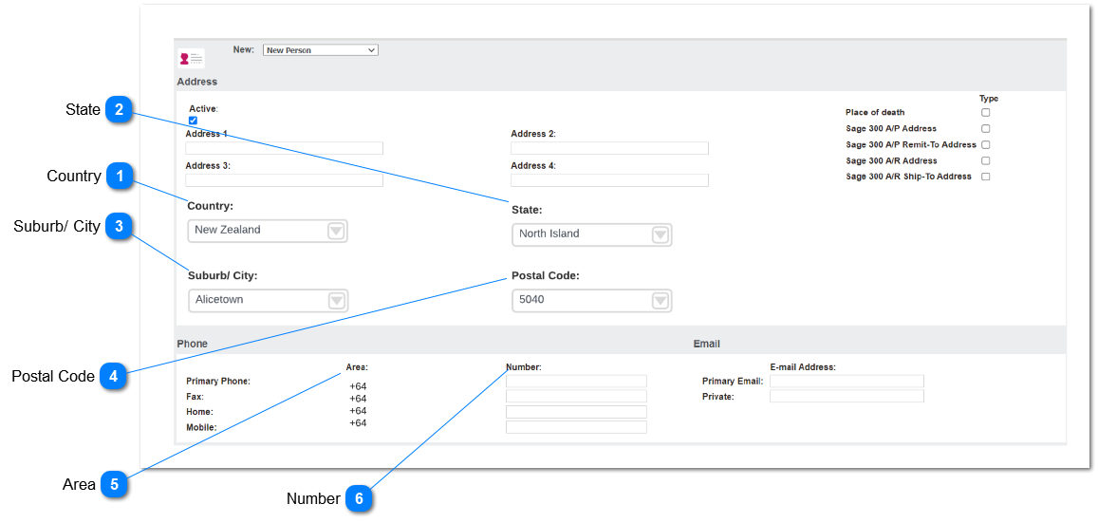Click the Address 2 input field
Screen dimensions: 1098x523
click(x=609, y=148)
